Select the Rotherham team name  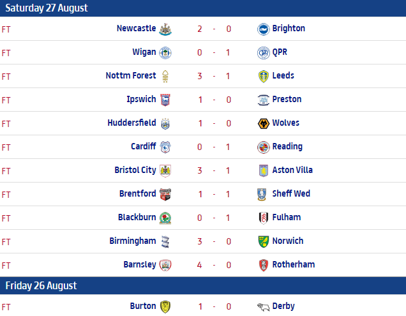(x=293, y=264)
